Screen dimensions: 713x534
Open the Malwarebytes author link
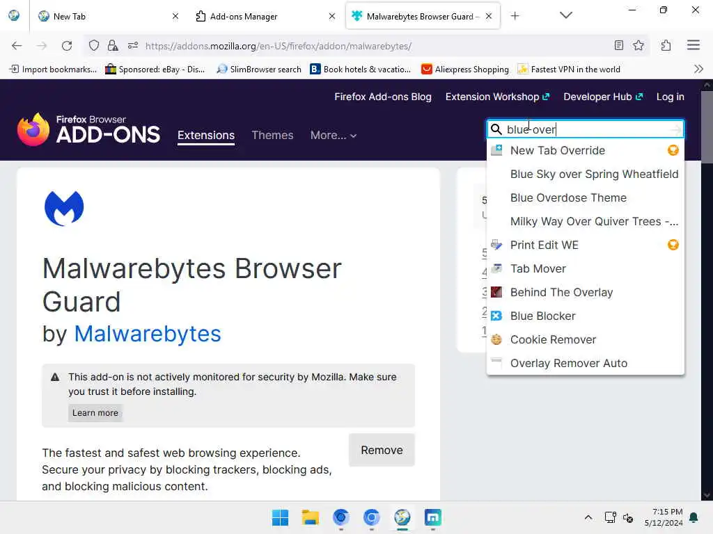[x=148, y=334]
